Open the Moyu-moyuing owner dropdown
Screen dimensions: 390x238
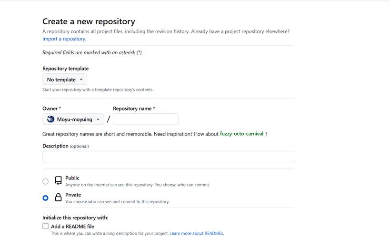point(73,119)
